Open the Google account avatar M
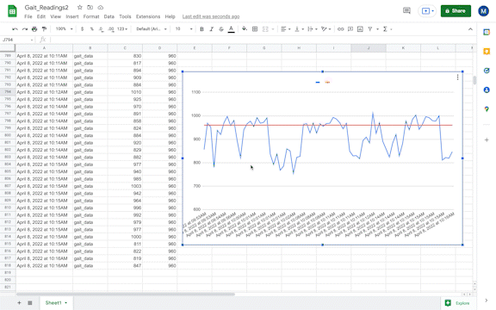 click(x=483, y=11)
